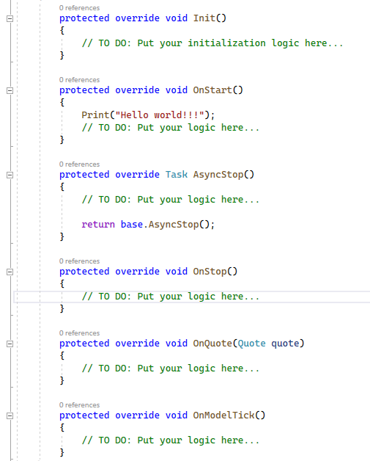The height and width of the screenshot is (461, 370).
Task: Click the Quote parameter type
Action: pos(251,344)
